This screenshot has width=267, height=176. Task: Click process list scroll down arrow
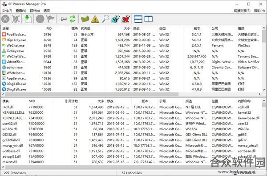tap(264, 90)
